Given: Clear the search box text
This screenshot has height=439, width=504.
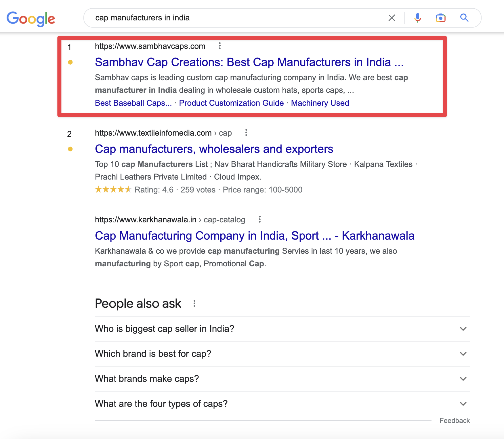Looking at the screenshot, I should (392, 18).
